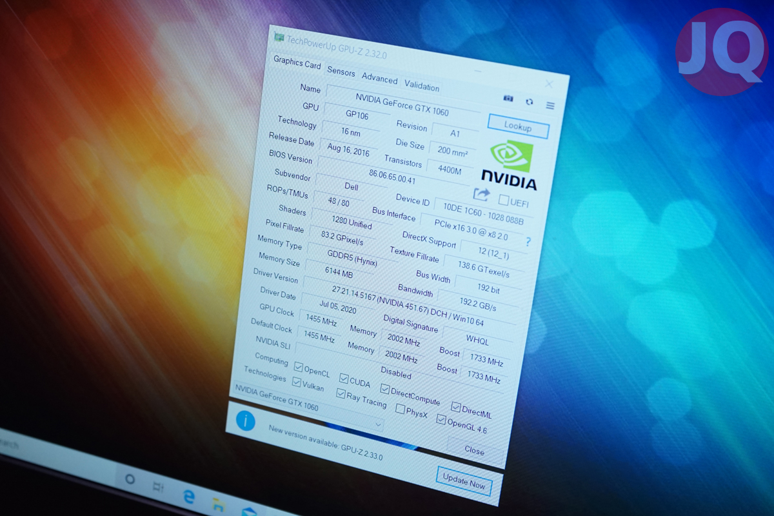774x516 pixels.
Task: Click the Die Size value 200 mm²
Action: coord(453,151)
